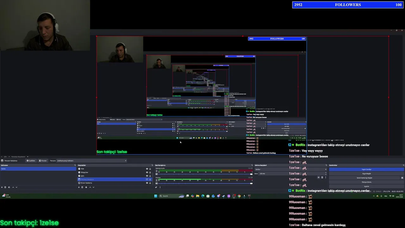Hide the Ekran Yakalama source
The height and width of the screenshot is (228, 405).
[147, 183]
